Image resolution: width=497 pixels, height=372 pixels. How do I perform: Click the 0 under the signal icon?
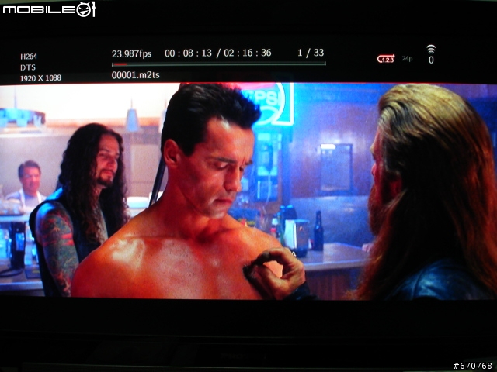coord(431,60)
